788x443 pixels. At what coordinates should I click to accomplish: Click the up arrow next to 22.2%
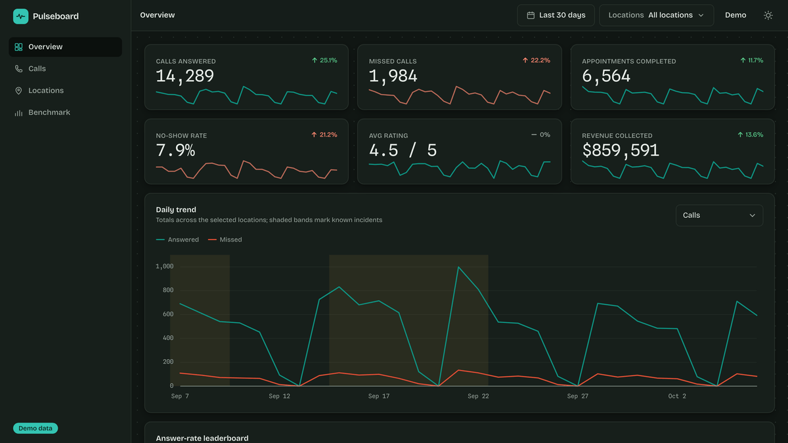[525, 60]
